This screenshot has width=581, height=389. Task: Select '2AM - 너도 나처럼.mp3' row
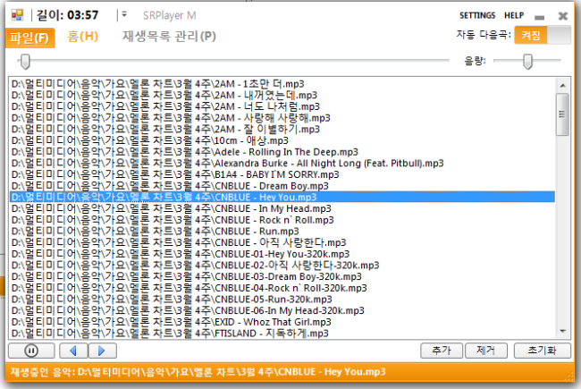[x=282, y=106]
